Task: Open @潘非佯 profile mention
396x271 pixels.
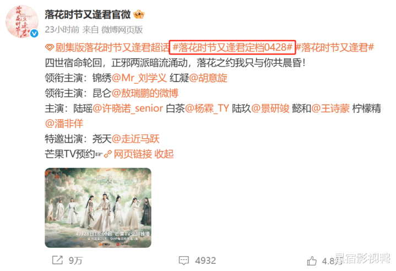Action: 64,123
